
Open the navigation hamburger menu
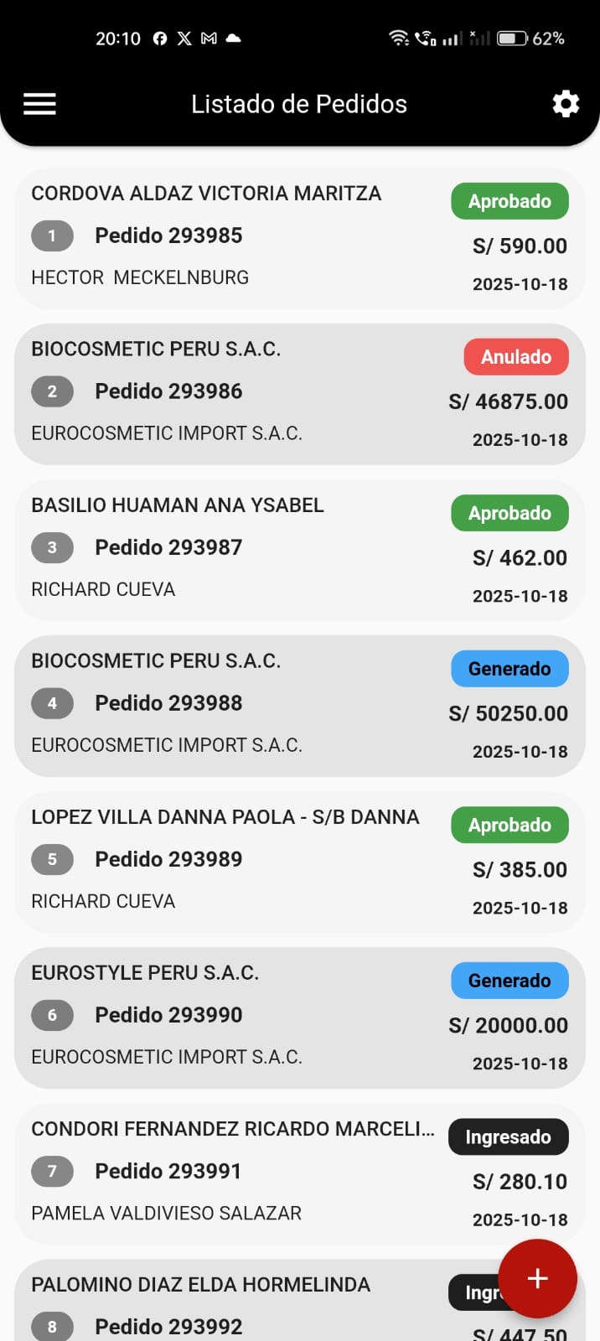pyautogui.click(x=39, y=104)
